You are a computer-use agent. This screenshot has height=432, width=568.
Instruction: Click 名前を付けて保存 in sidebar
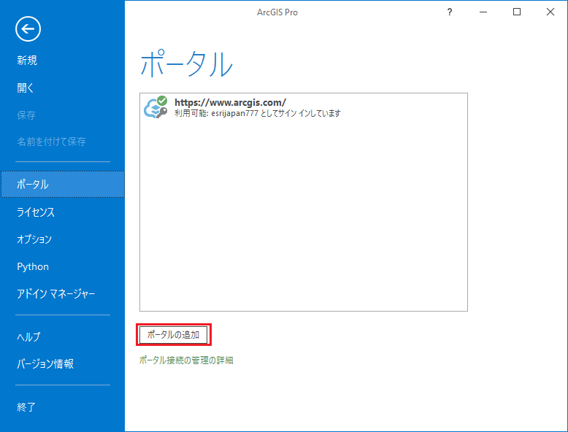coord(51,142)
